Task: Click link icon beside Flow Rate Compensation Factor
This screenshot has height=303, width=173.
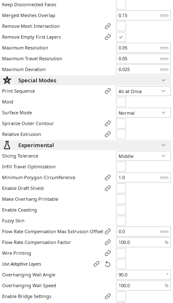Action: 108,242
